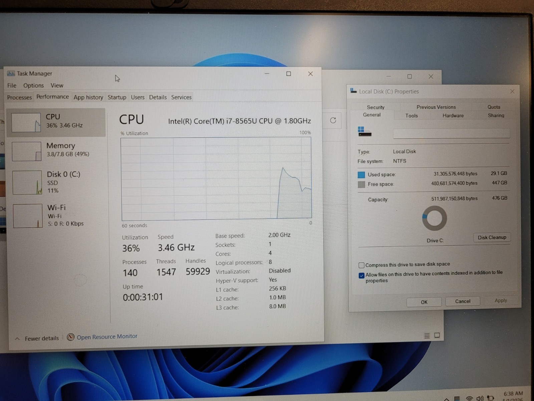
Task: Click the Open Resource Monitor link
Action: 107,337
